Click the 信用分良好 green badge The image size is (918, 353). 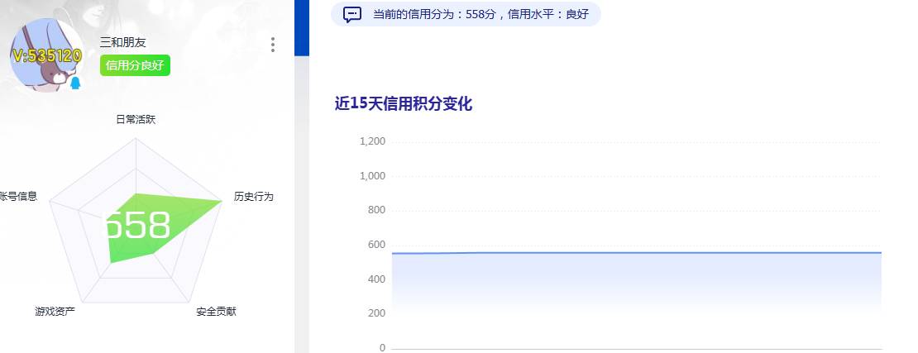coord(135,65)
